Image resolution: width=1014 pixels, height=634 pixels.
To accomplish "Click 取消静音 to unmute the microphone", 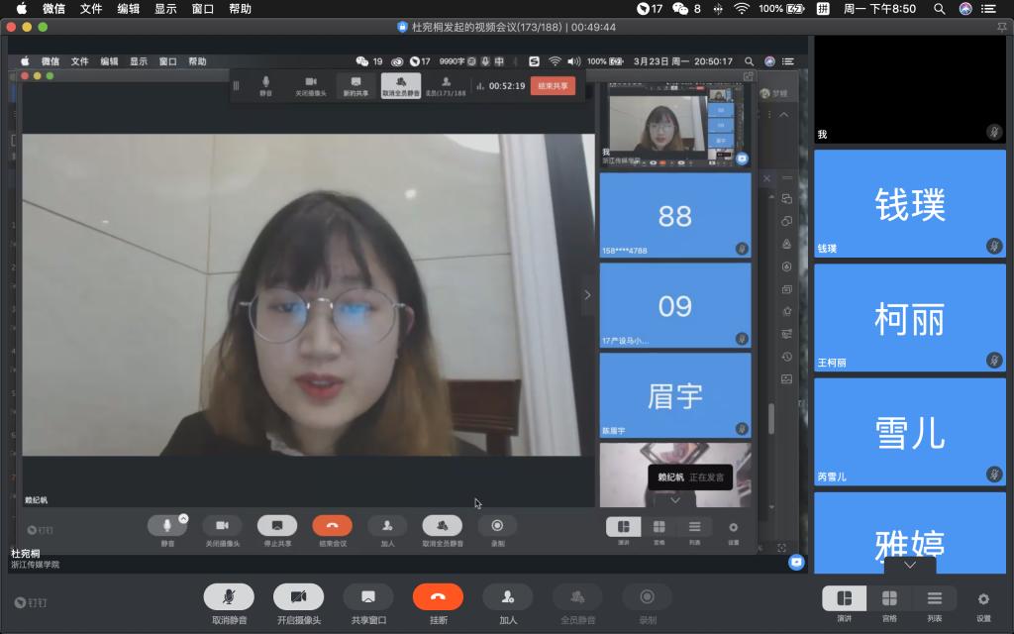I will point(229,596).
